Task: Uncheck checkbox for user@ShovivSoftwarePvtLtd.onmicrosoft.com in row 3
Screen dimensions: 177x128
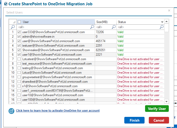Action: coord(19,41)
